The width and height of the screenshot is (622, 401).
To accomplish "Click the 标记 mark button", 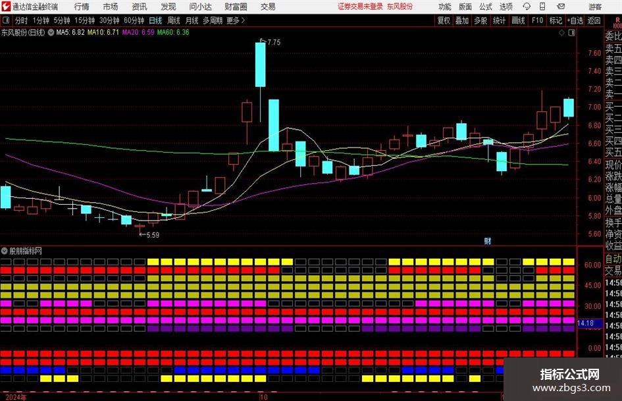I will (556, 20).
